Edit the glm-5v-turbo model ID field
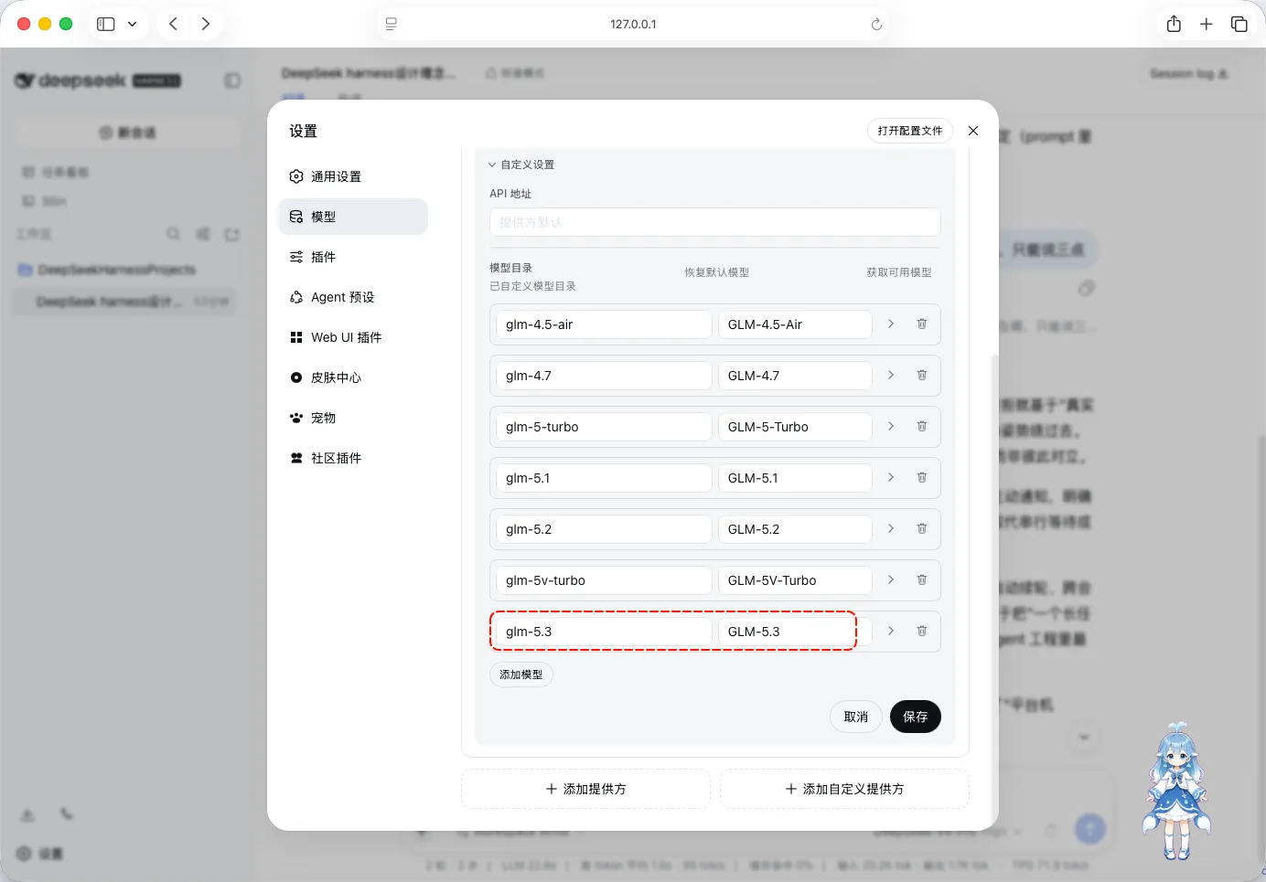1266x882 pixels. coord(604,580)
